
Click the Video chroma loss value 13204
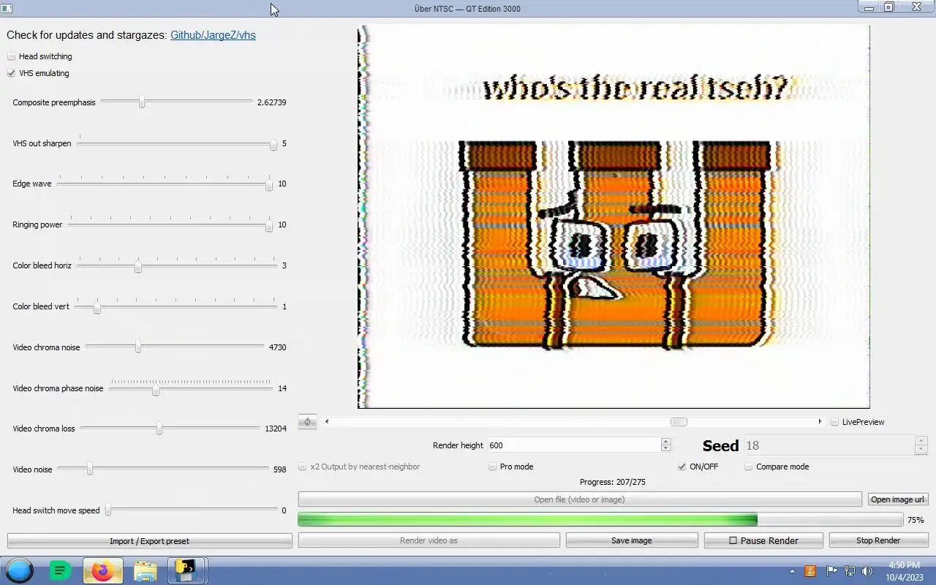click(276, 429)
